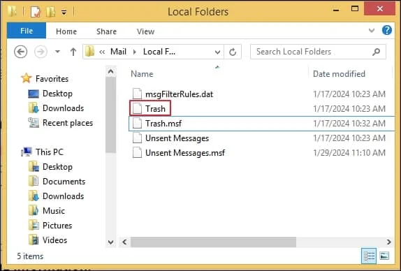Switch to Large icons view in the status bar
The image size is (401, 271).
click(384, 256)
